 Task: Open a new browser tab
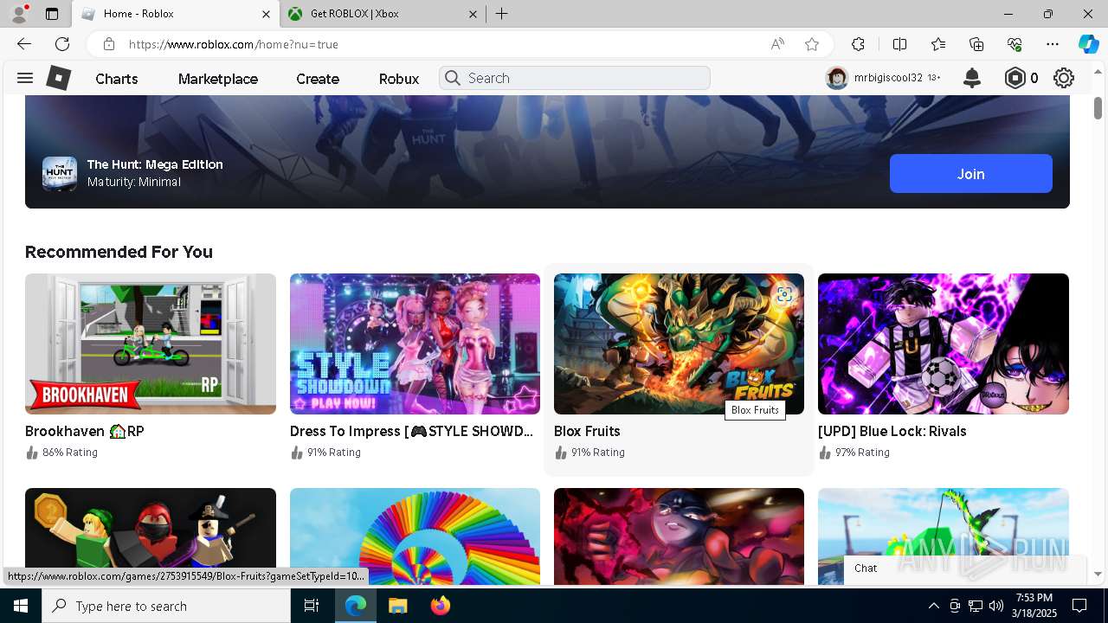coord(502,14)
